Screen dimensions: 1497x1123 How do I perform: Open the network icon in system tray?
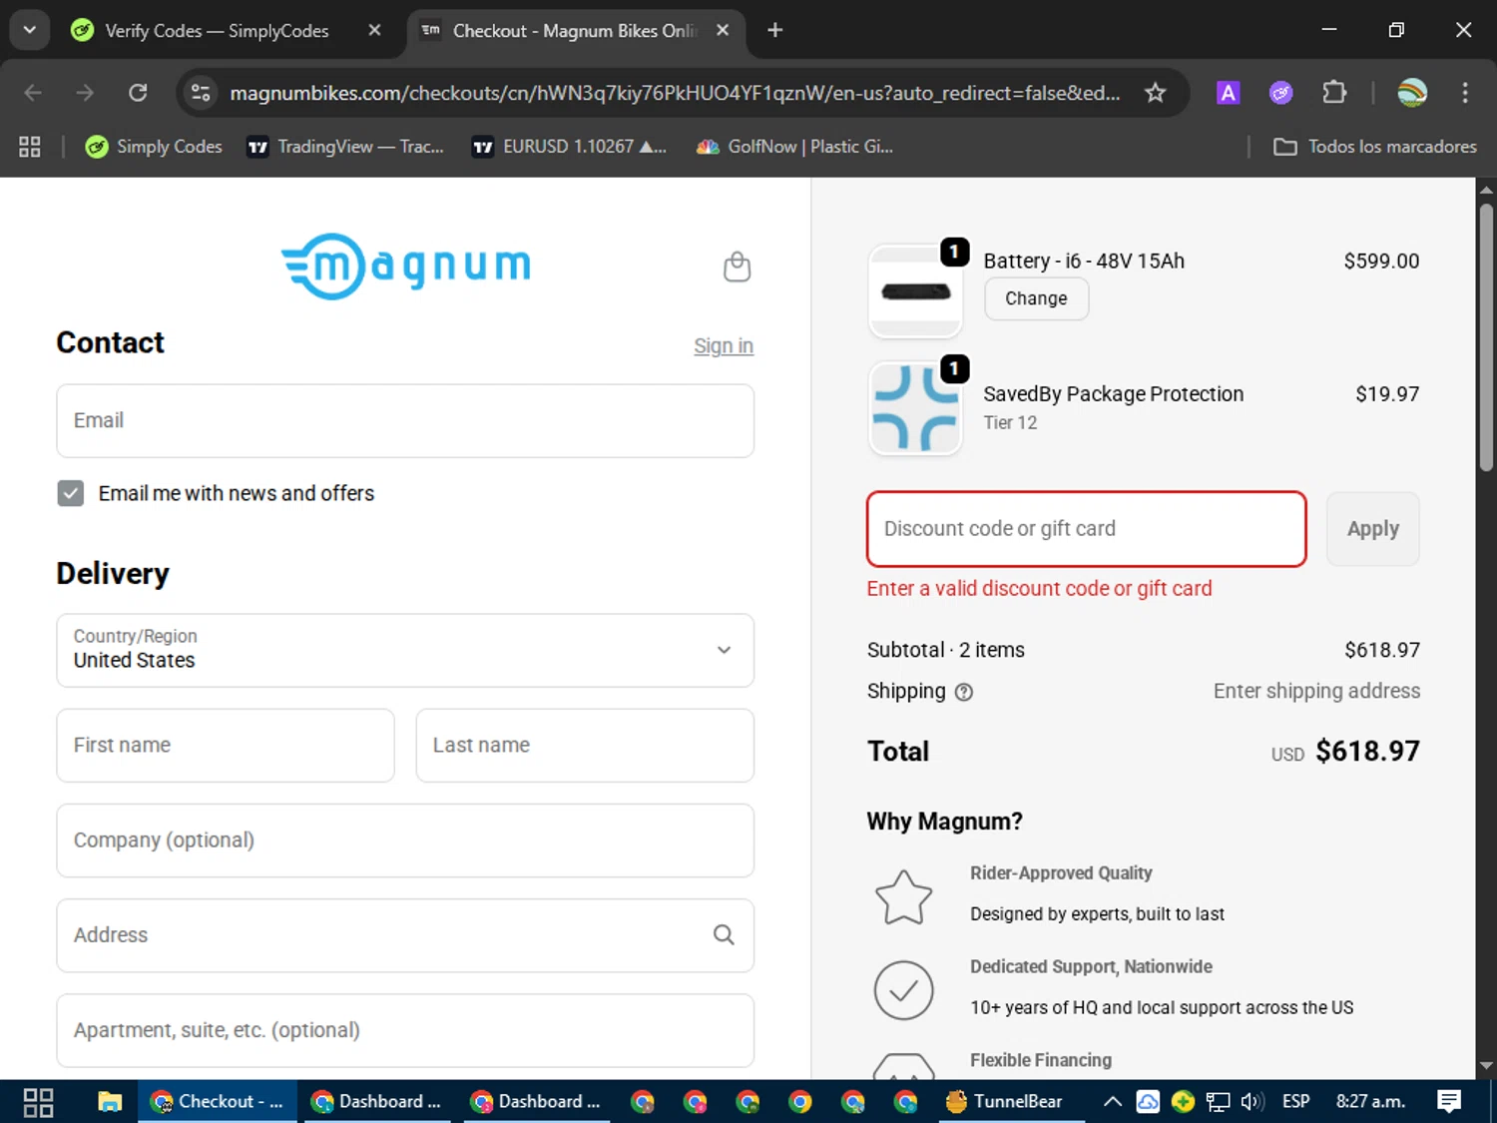pos(1218,1102)
